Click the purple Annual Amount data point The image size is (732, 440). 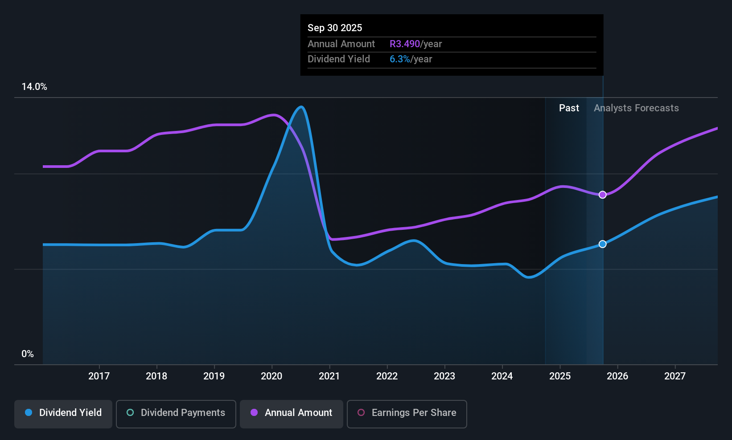(602, 195)
